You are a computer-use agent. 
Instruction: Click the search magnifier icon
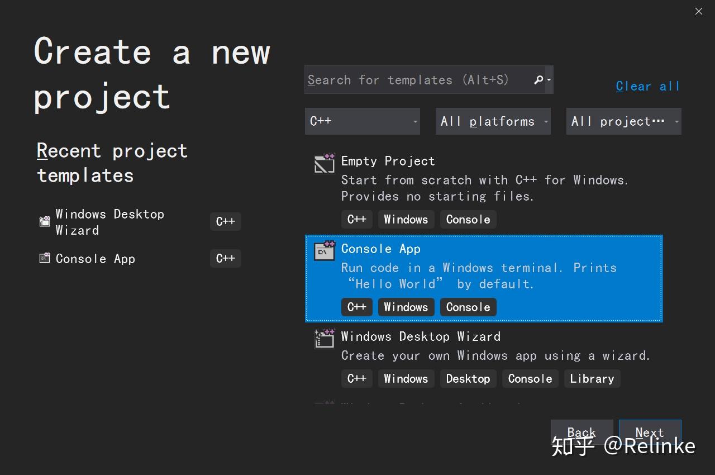[538, 79]
